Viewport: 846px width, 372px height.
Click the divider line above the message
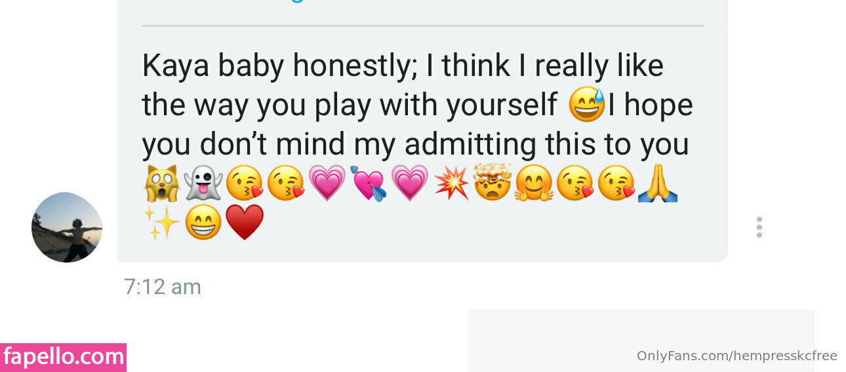(423, 26)
